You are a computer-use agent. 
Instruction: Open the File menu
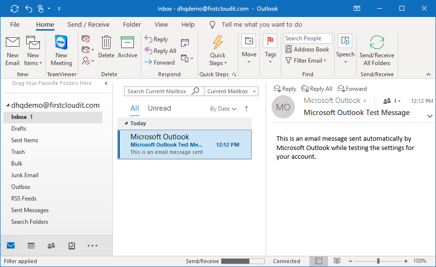15,25
